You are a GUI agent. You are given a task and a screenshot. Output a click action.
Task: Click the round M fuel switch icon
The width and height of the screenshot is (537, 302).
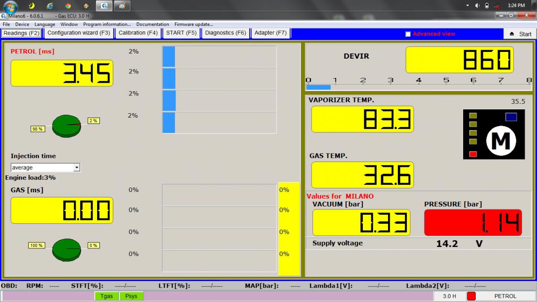point(501,141)
